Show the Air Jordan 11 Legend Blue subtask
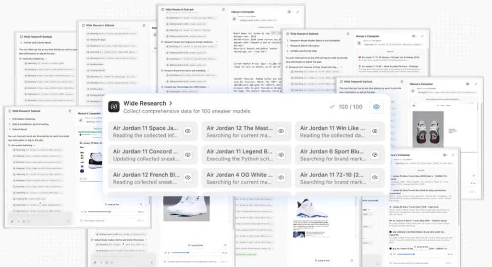The image size is (492, 267). (x=281, y=155)
